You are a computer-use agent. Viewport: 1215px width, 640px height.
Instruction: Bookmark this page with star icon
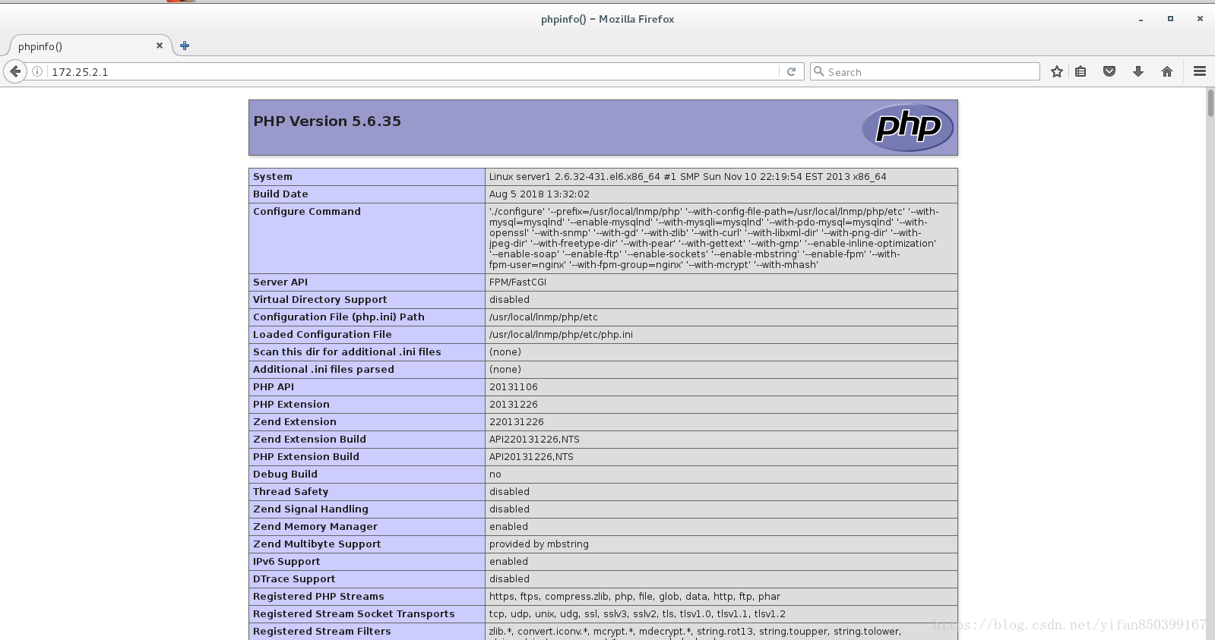click(x=1056, y=71)
